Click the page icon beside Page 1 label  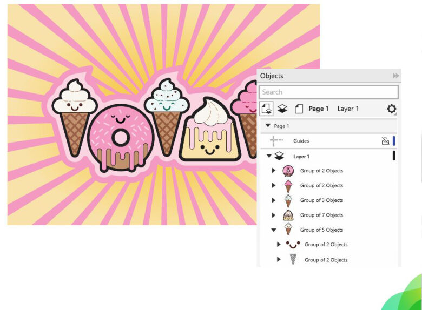click(x=299, y=109)
